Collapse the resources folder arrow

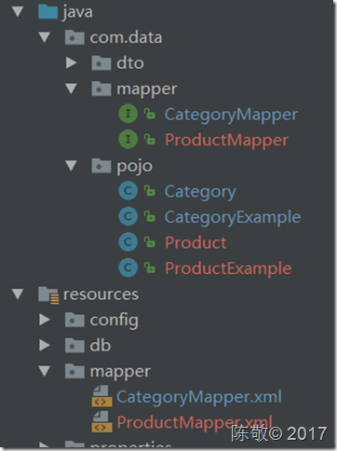coord(18,294)
